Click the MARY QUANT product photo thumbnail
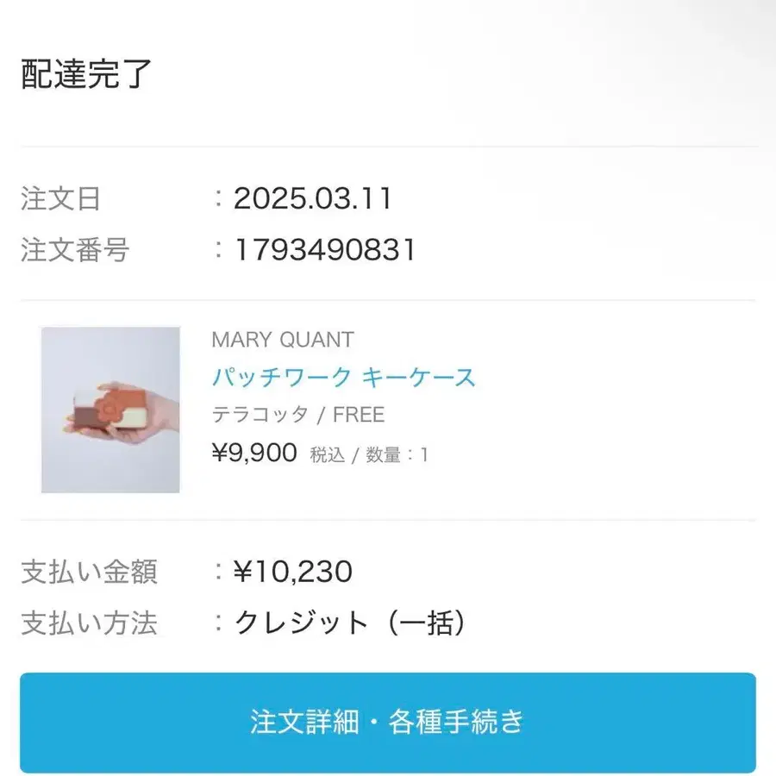 pyautogui.click(x=110, y=410)
